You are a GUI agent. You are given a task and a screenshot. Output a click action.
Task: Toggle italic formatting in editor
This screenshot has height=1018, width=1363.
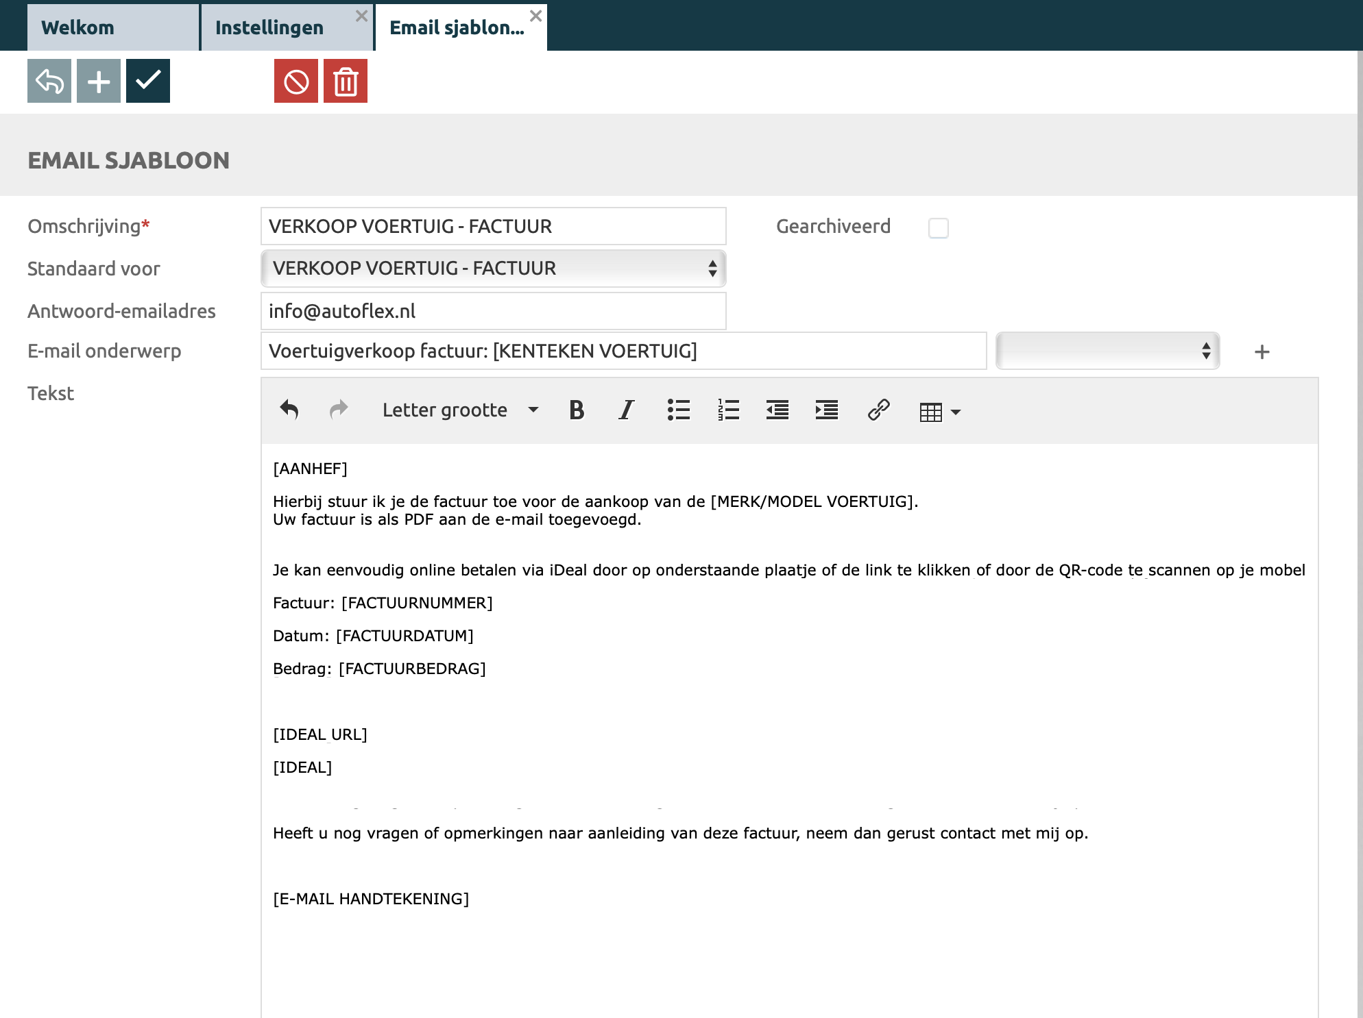[x=626, y=410]
